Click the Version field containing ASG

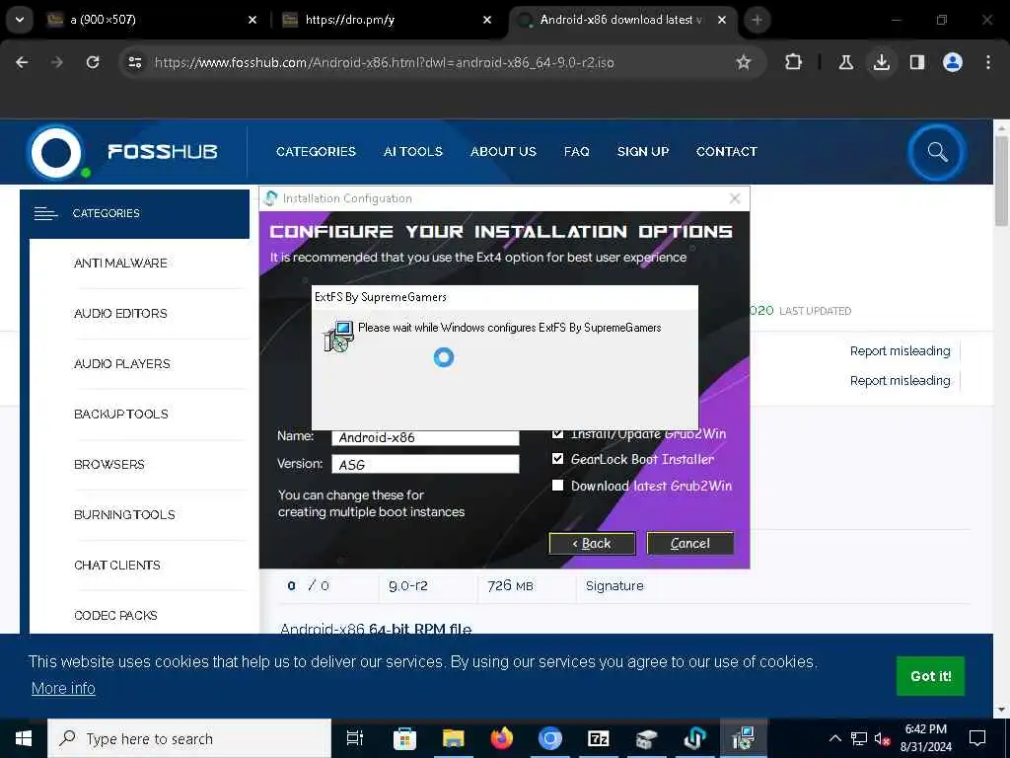tap(425, 464)
